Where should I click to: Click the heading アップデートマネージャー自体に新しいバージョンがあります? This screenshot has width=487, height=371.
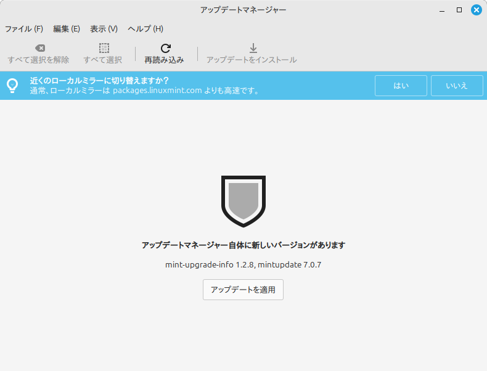click(243, 245)
